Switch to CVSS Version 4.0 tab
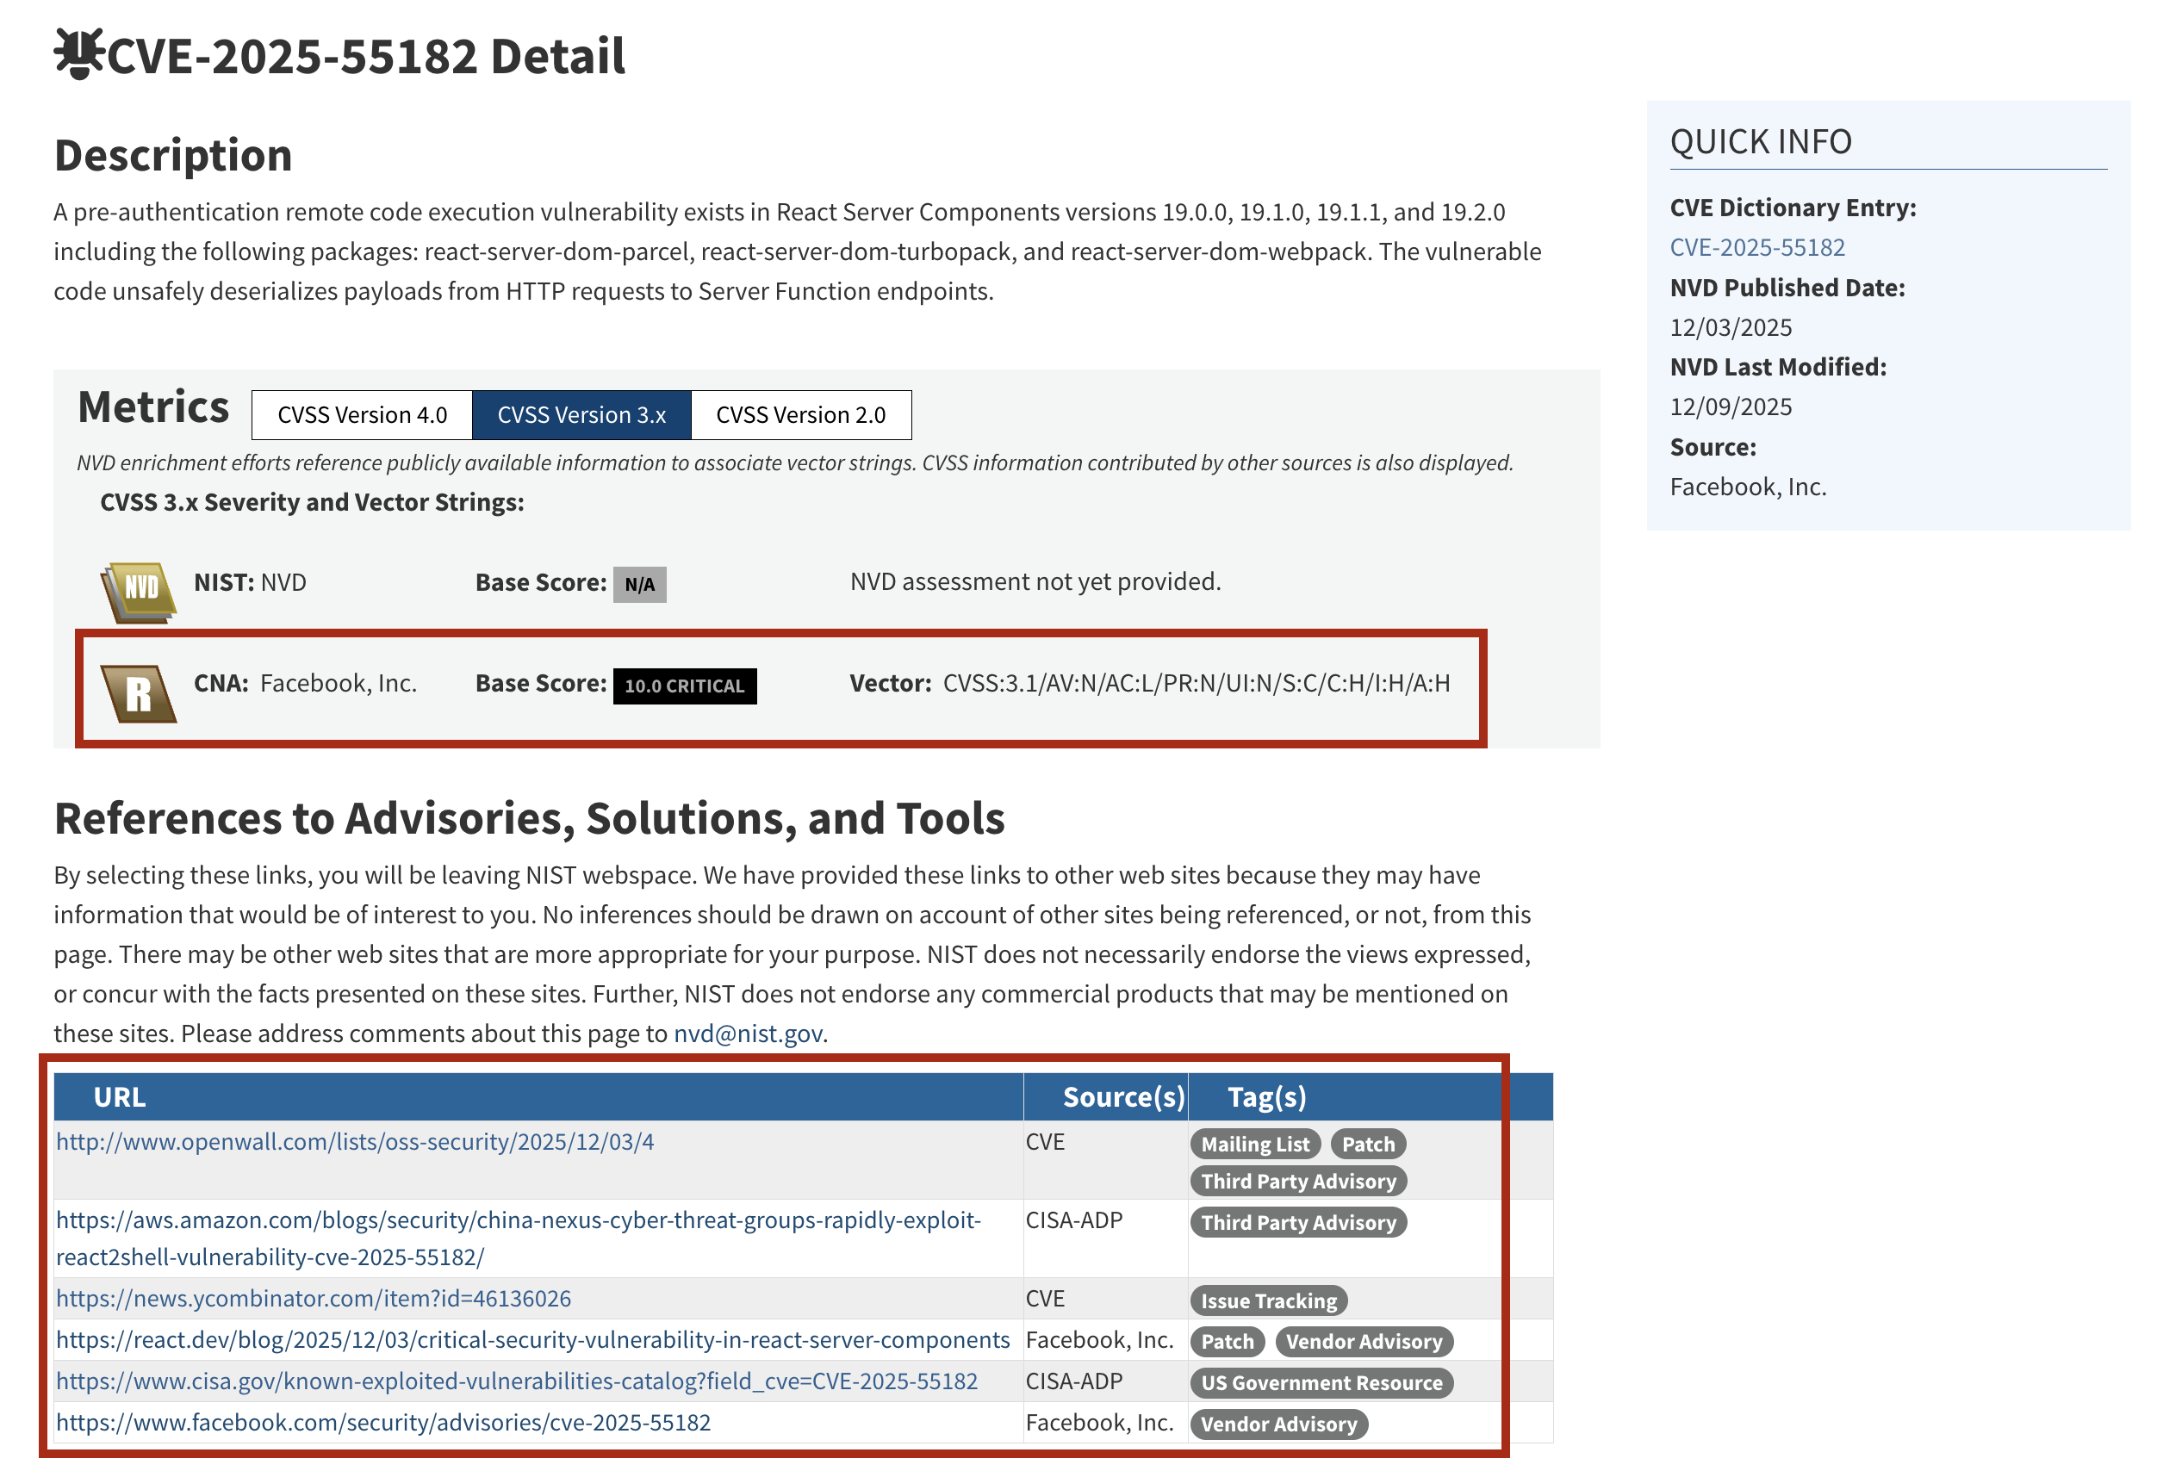Screen dimensions: 2157x1471 (x=362, y=415)
